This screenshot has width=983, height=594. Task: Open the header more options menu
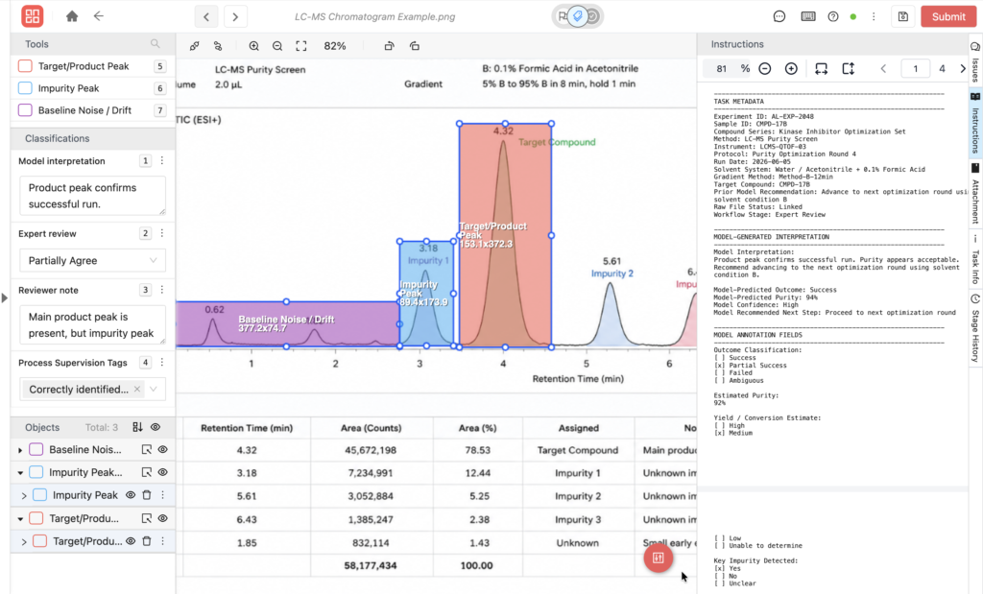tap(874, 17)
